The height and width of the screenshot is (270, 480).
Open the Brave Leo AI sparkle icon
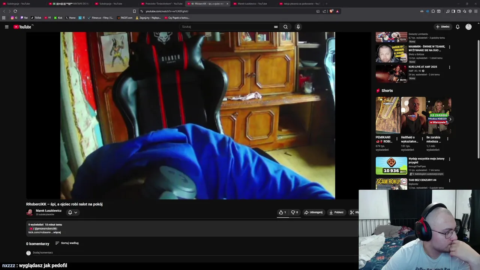(464, 11)
